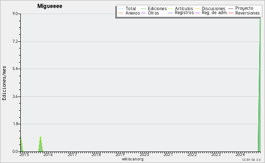Click the red Reversiones line swatch
This screenshot has height=163, width=265.
[x=231, y=13]
